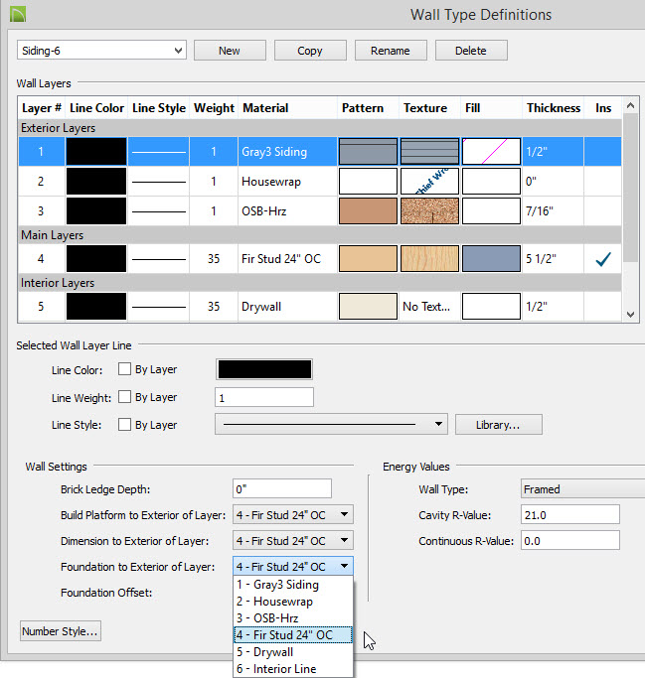The image size is (645, 678).
Task: Click the 0" thickness cell for Housewrap
Action: [553, 182]
